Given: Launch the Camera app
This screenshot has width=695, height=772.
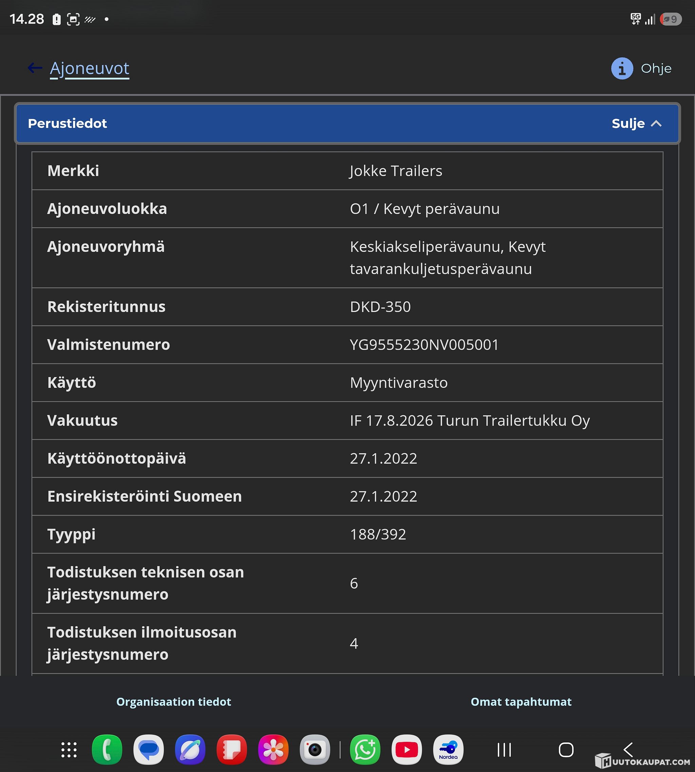Looking at the screenshot, I should click(x=315, y=750).
